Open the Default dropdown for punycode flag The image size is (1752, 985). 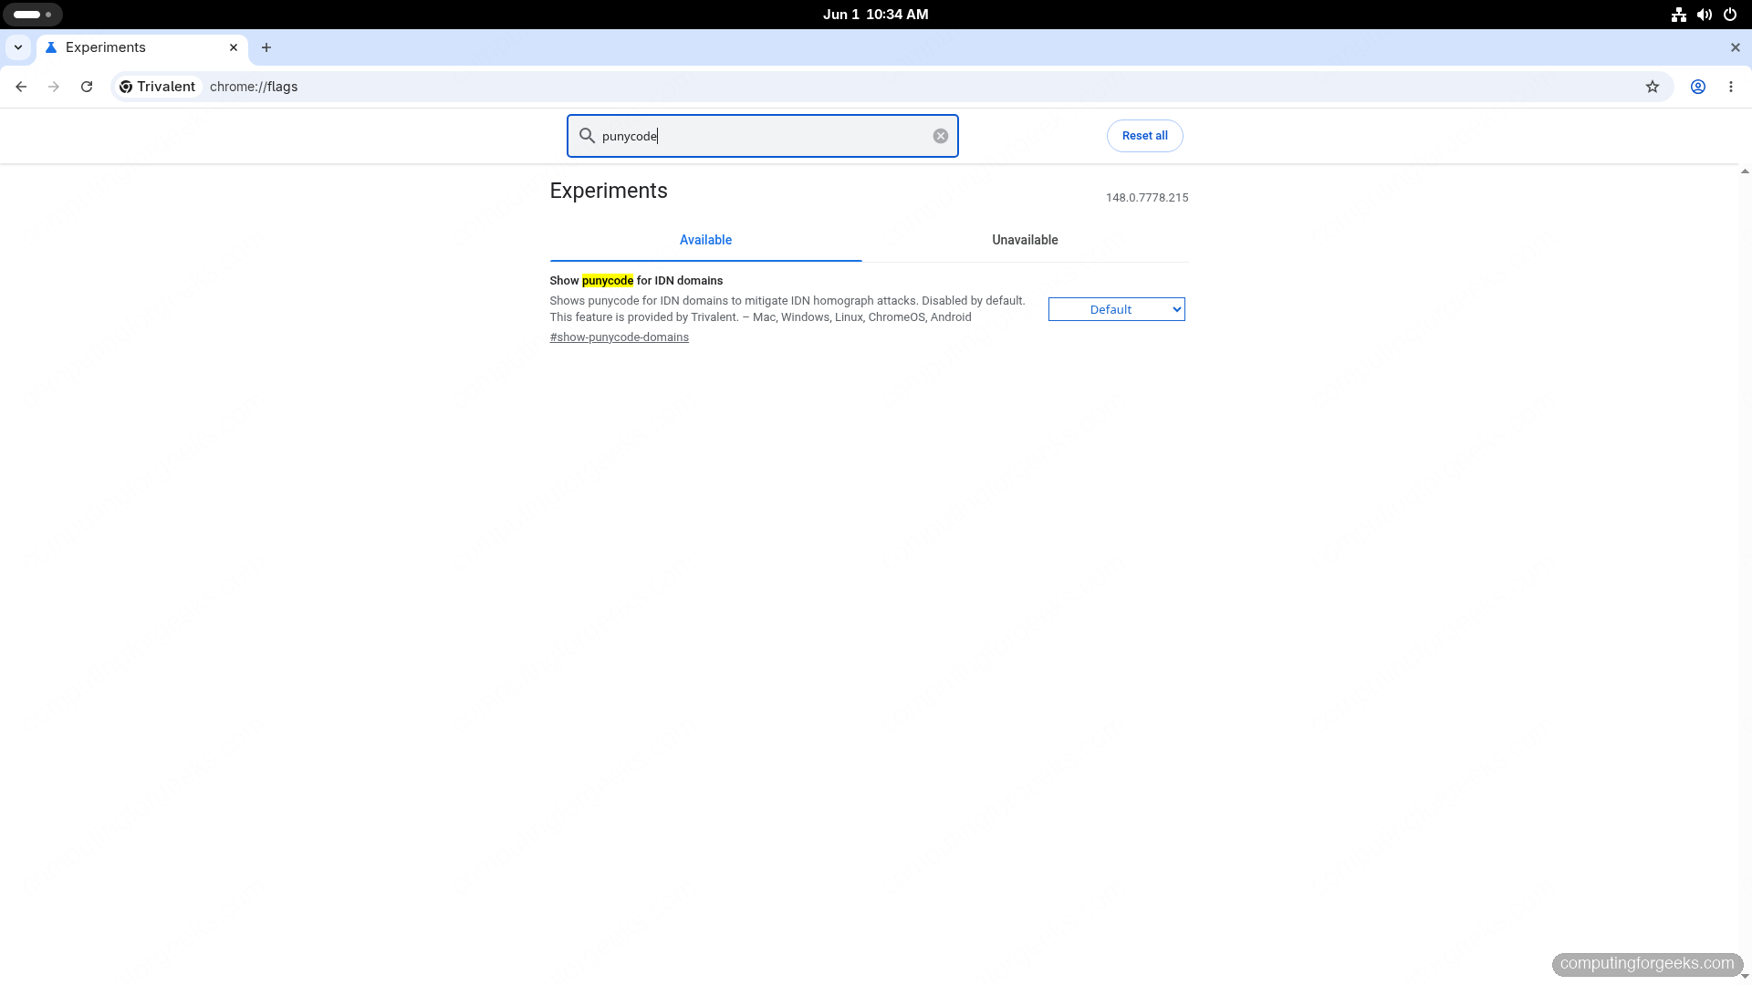[x=1117, y=309]
